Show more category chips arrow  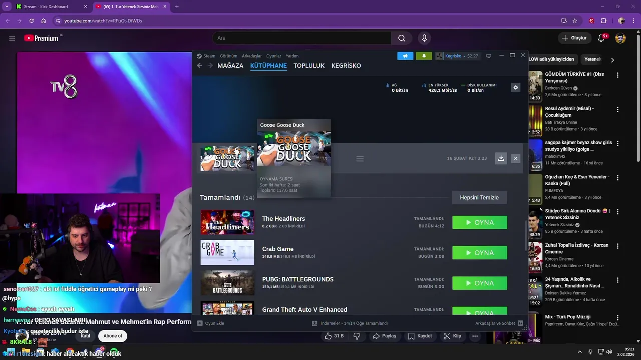pos(612,60)
